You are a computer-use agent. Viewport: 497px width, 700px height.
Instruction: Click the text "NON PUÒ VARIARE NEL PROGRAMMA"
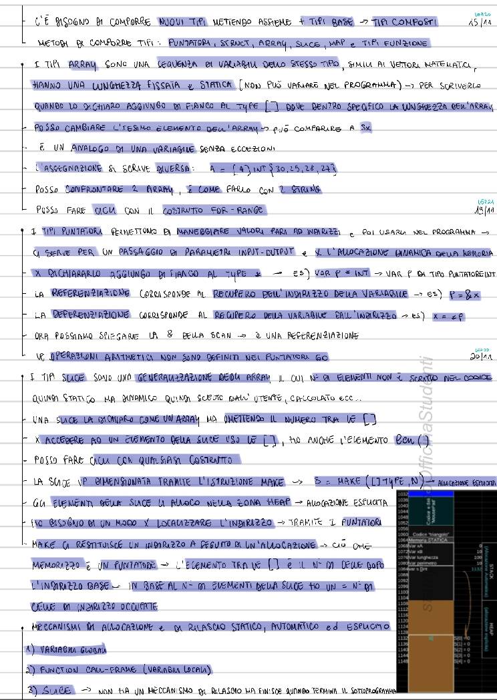point(321,85)
